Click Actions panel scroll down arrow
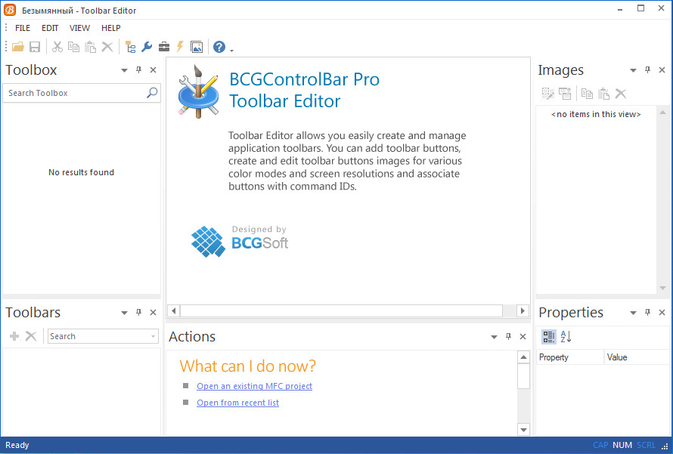This screenshot has width=673, height=454. (523, 430)
